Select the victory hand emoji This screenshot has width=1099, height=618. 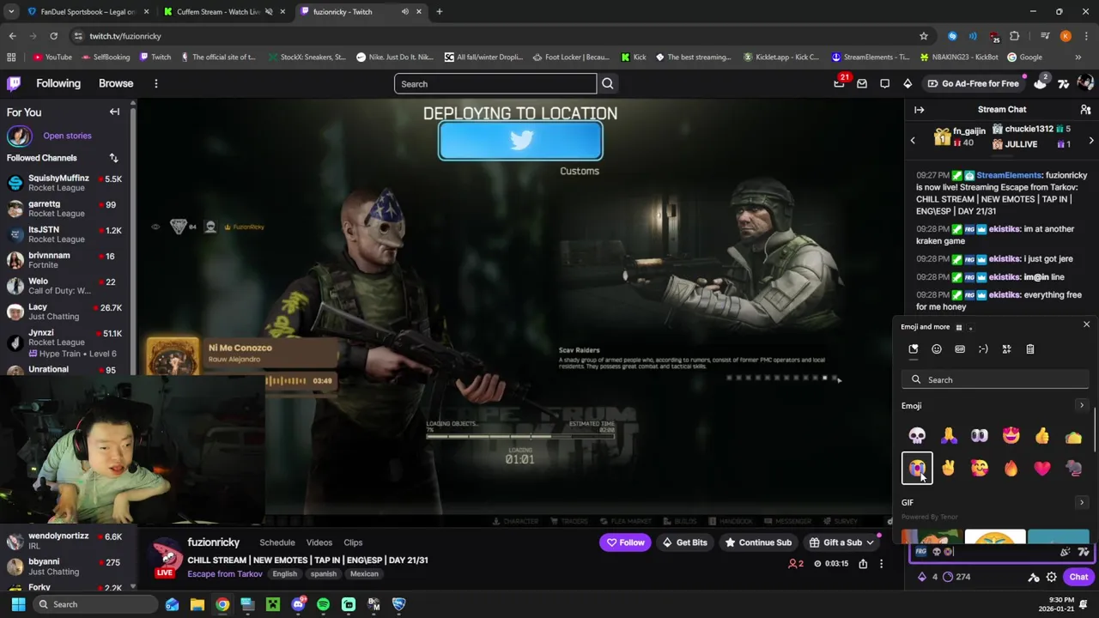(x=948, y=468)
